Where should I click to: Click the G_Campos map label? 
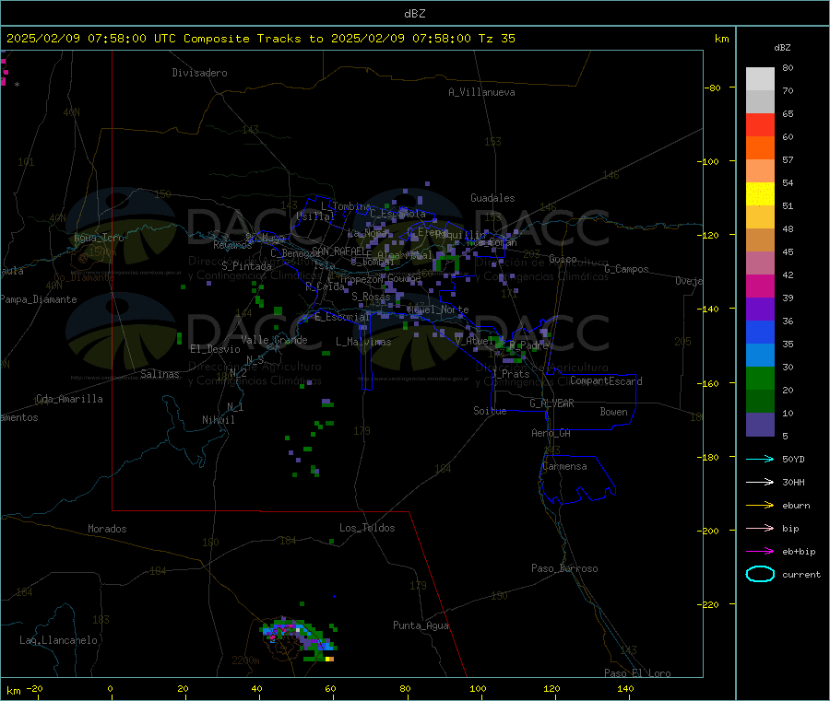pos(626,269)
